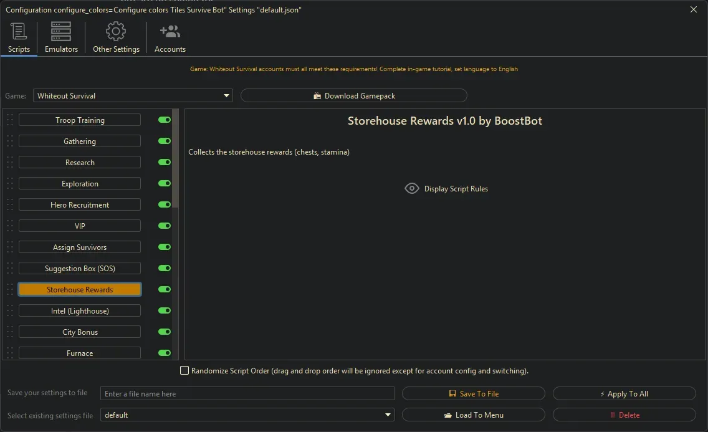This screenshot has width=708, height=432.
Task: Turn off the Storehouse Rewards toggle
Action: (165, 290)
